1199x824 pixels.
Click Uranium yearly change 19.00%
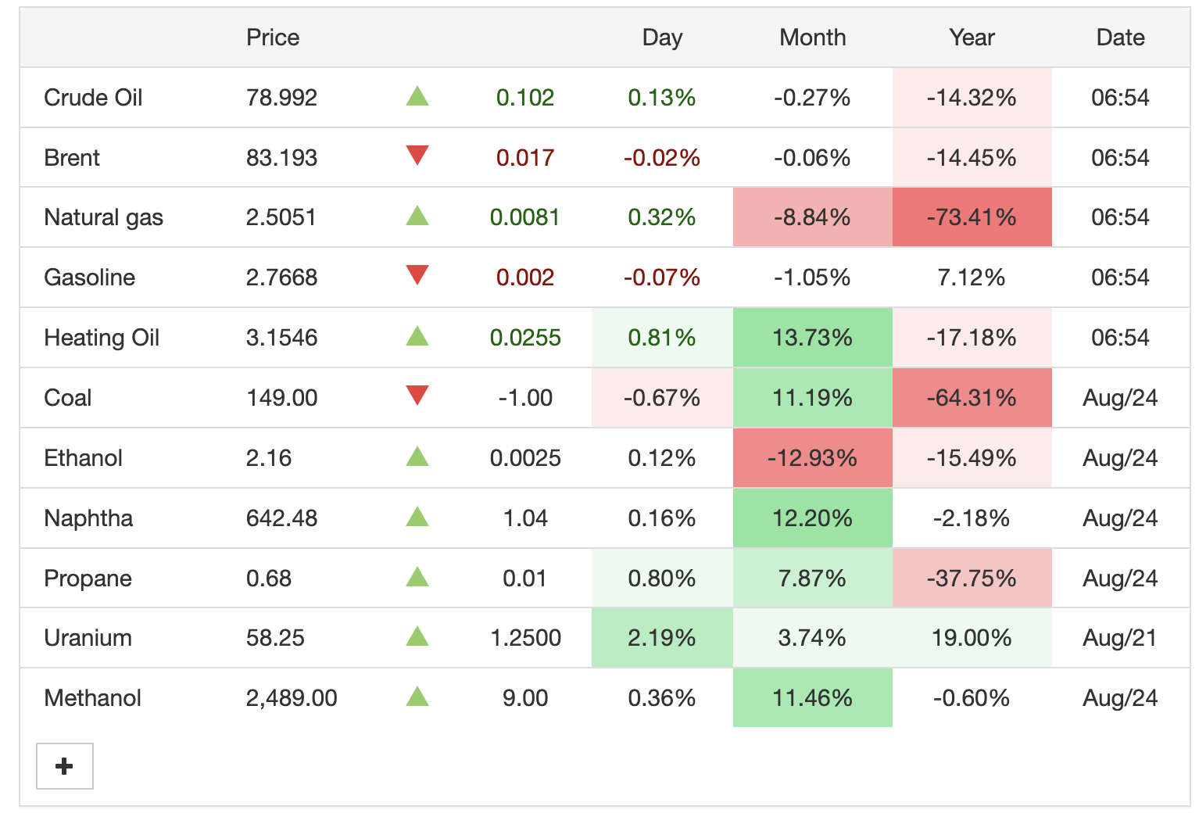pos(972,638)
